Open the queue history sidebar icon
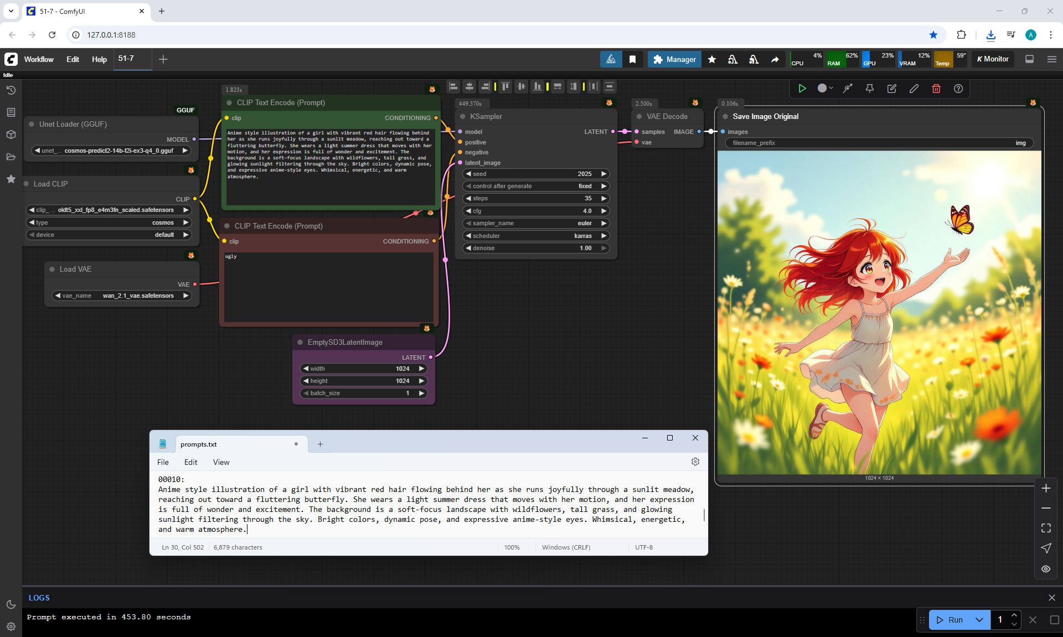This screenshot has height=637, width=1063. pos(11,90)
